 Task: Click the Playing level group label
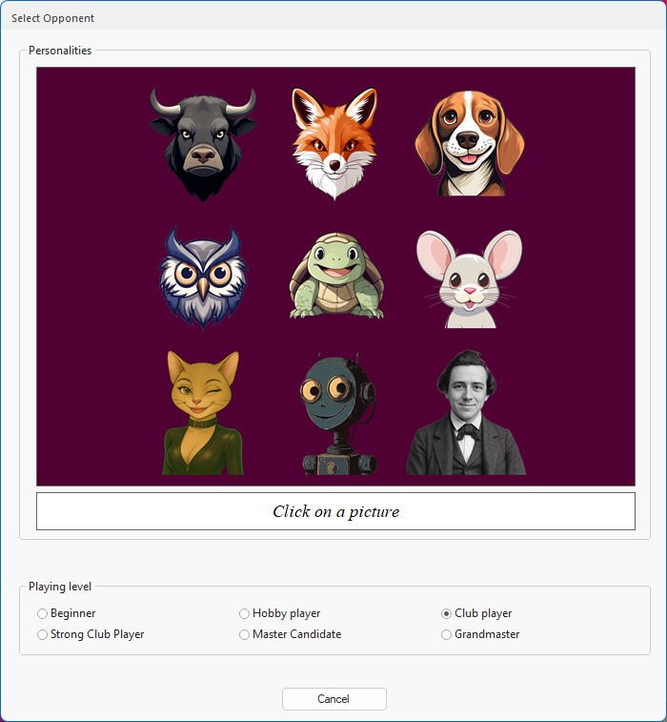(x=60, y=587)
